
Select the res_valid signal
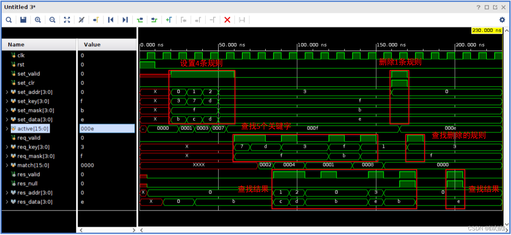click(29, 175)
